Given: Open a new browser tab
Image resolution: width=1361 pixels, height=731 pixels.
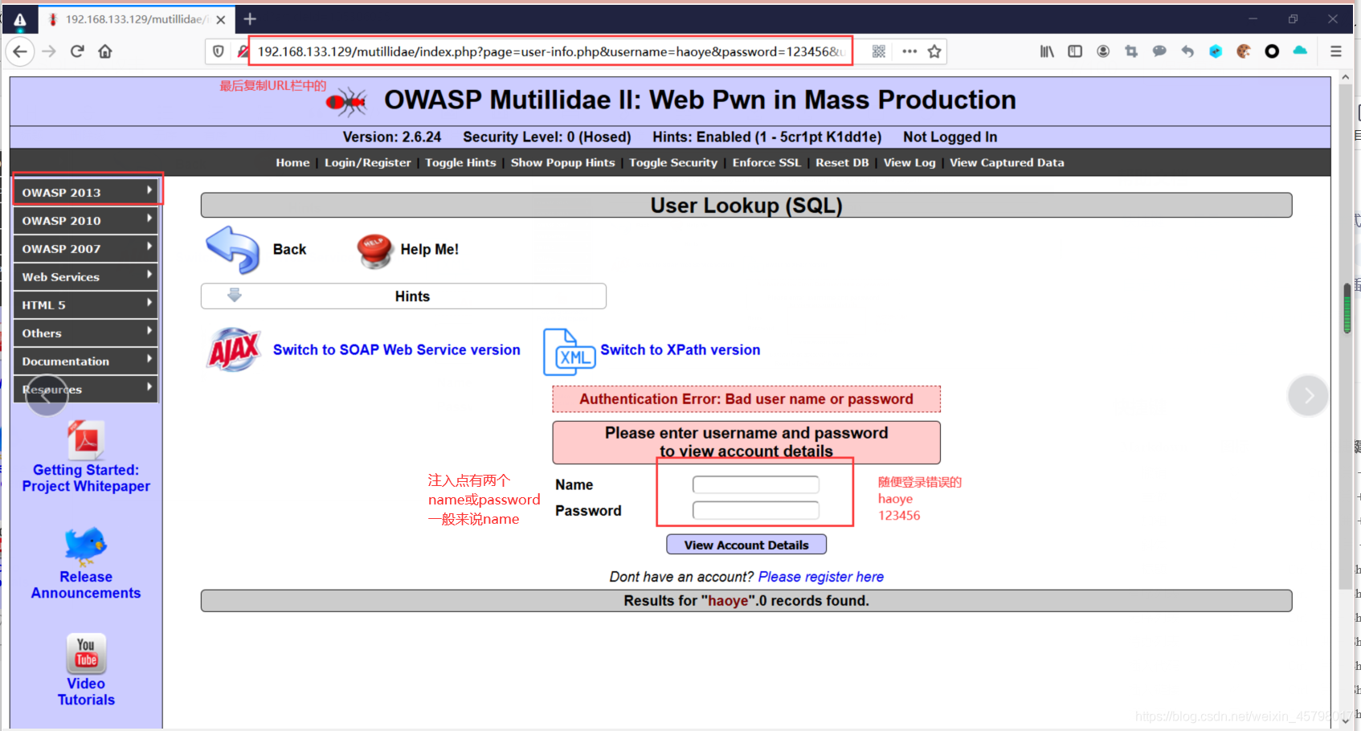Looking at the screenshot, I should pyautogui.click(x=250, y=18).
